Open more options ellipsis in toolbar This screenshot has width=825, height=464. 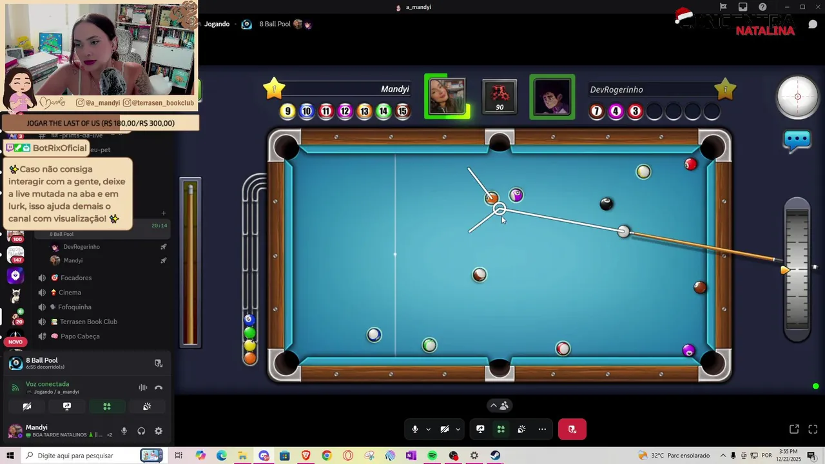point(542,429)
